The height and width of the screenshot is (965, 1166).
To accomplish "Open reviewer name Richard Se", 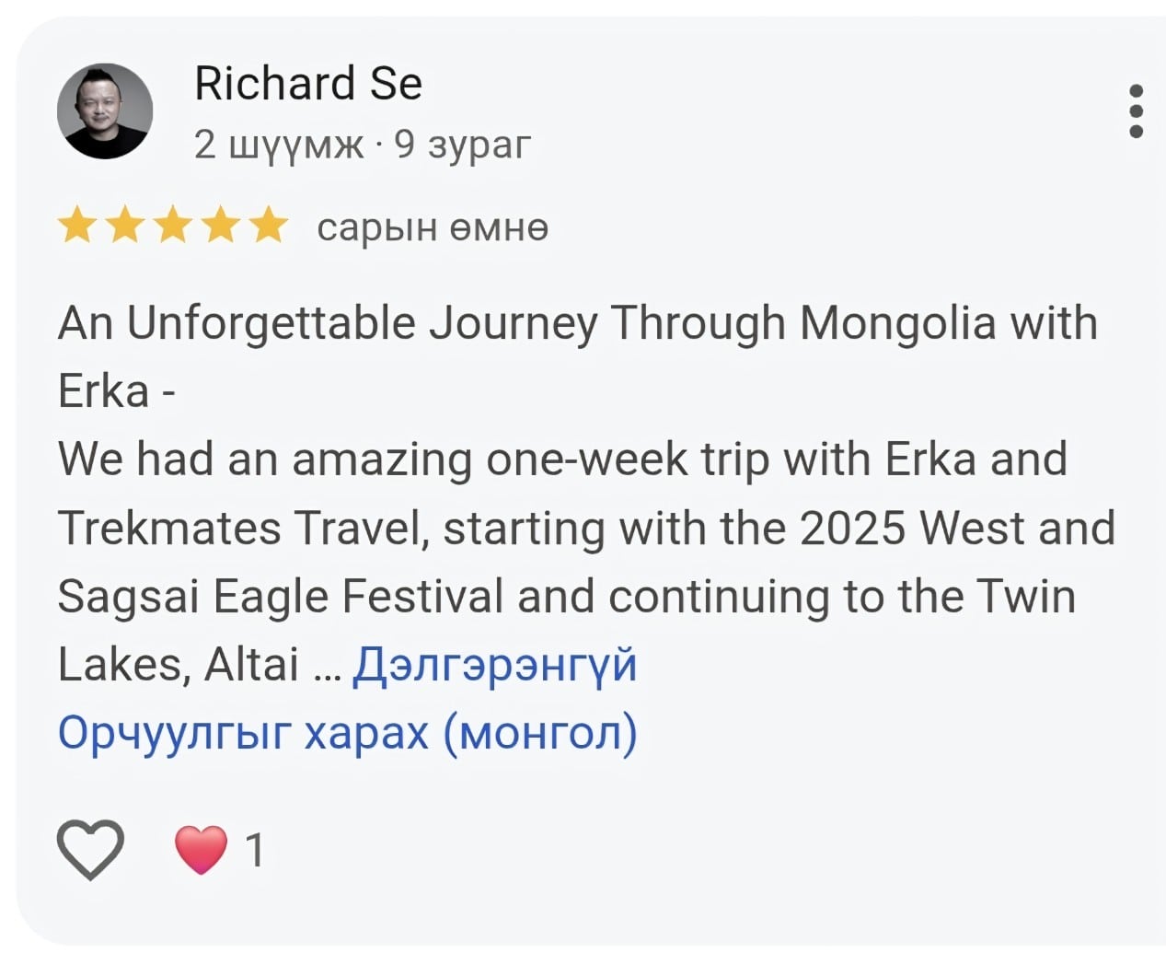I will (307, 82).
